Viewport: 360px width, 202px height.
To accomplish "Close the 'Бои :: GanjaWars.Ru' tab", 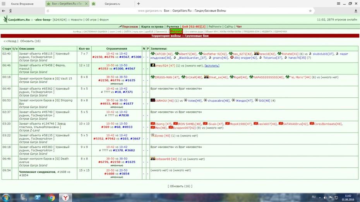I will pos(86,3).
